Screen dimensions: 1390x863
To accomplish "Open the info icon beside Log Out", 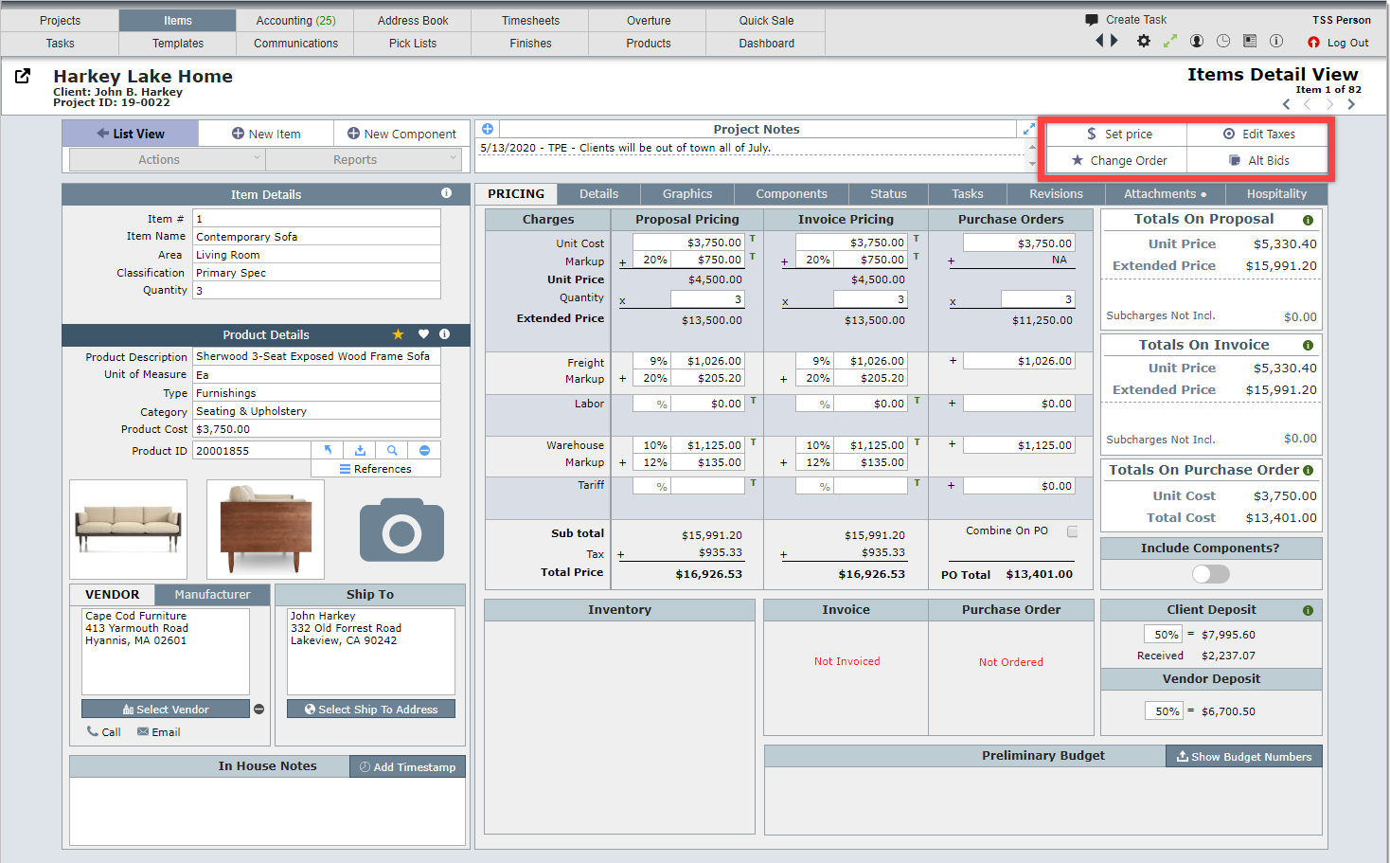I will [1276, 41].
